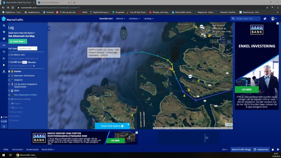Close the track options bar
Viewport: 281px width, 158px height.
coord(128,124)
